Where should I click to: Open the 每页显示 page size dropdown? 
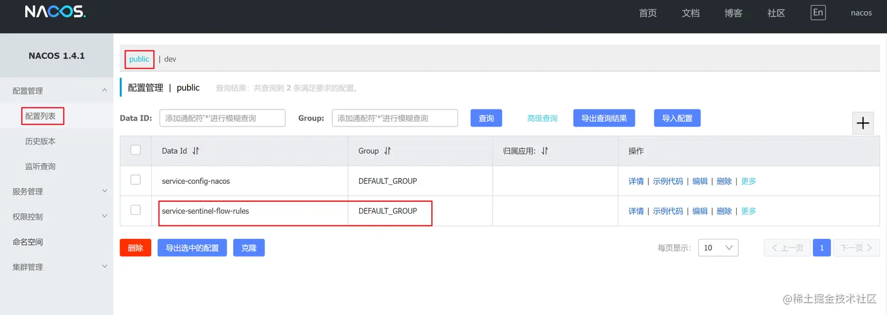(x=718, y=248)
